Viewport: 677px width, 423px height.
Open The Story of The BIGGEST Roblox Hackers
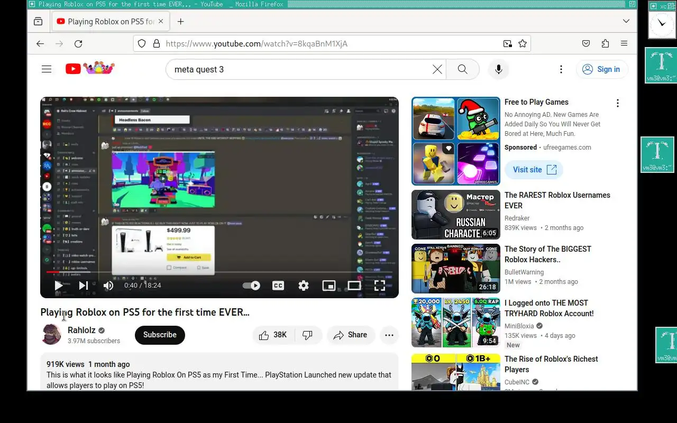548,254
